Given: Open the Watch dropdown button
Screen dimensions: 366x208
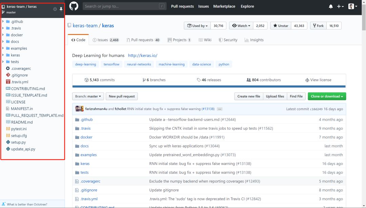Looking at the screenshot, I should point(241,26).
